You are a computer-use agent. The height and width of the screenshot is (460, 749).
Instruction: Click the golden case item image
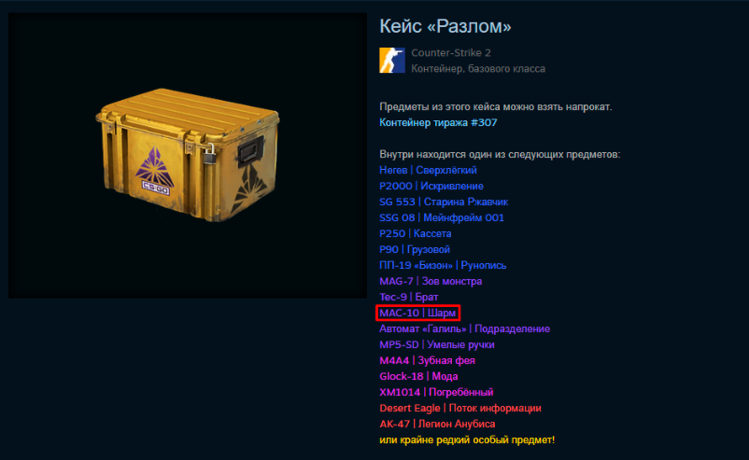tap(187, 155)
